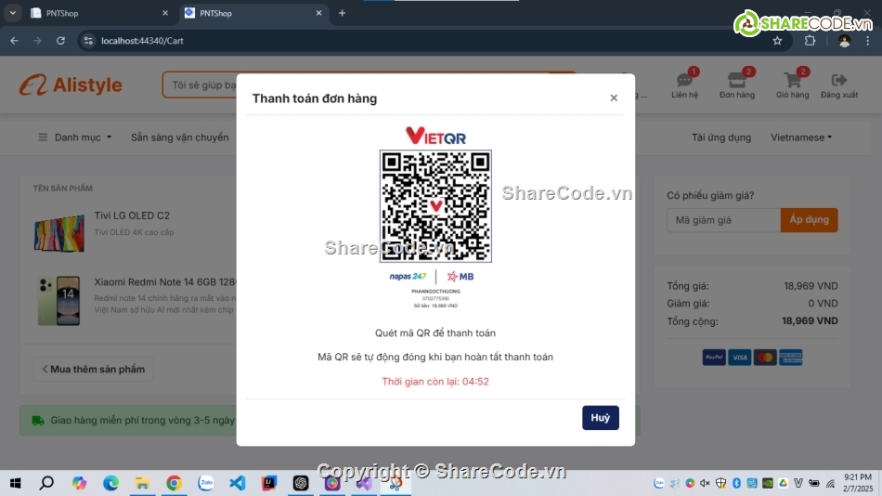
Task: Open Visual Studio Code from taskbar
Action: (x=238, y=483)
